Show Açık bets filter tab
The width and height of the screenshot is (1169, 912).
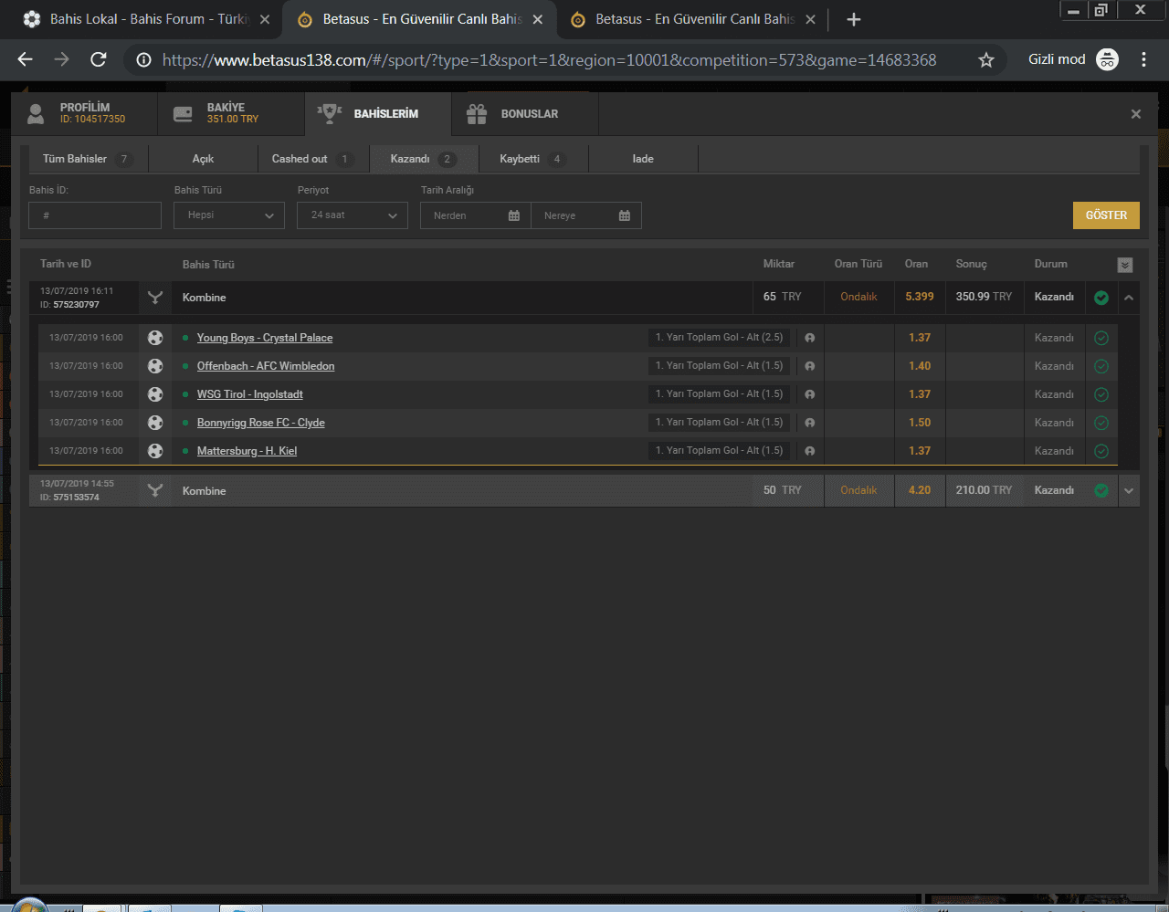pyautogui.click(x=203, y=159)
